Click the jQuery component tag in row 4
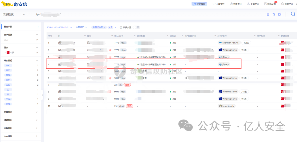 224,64
